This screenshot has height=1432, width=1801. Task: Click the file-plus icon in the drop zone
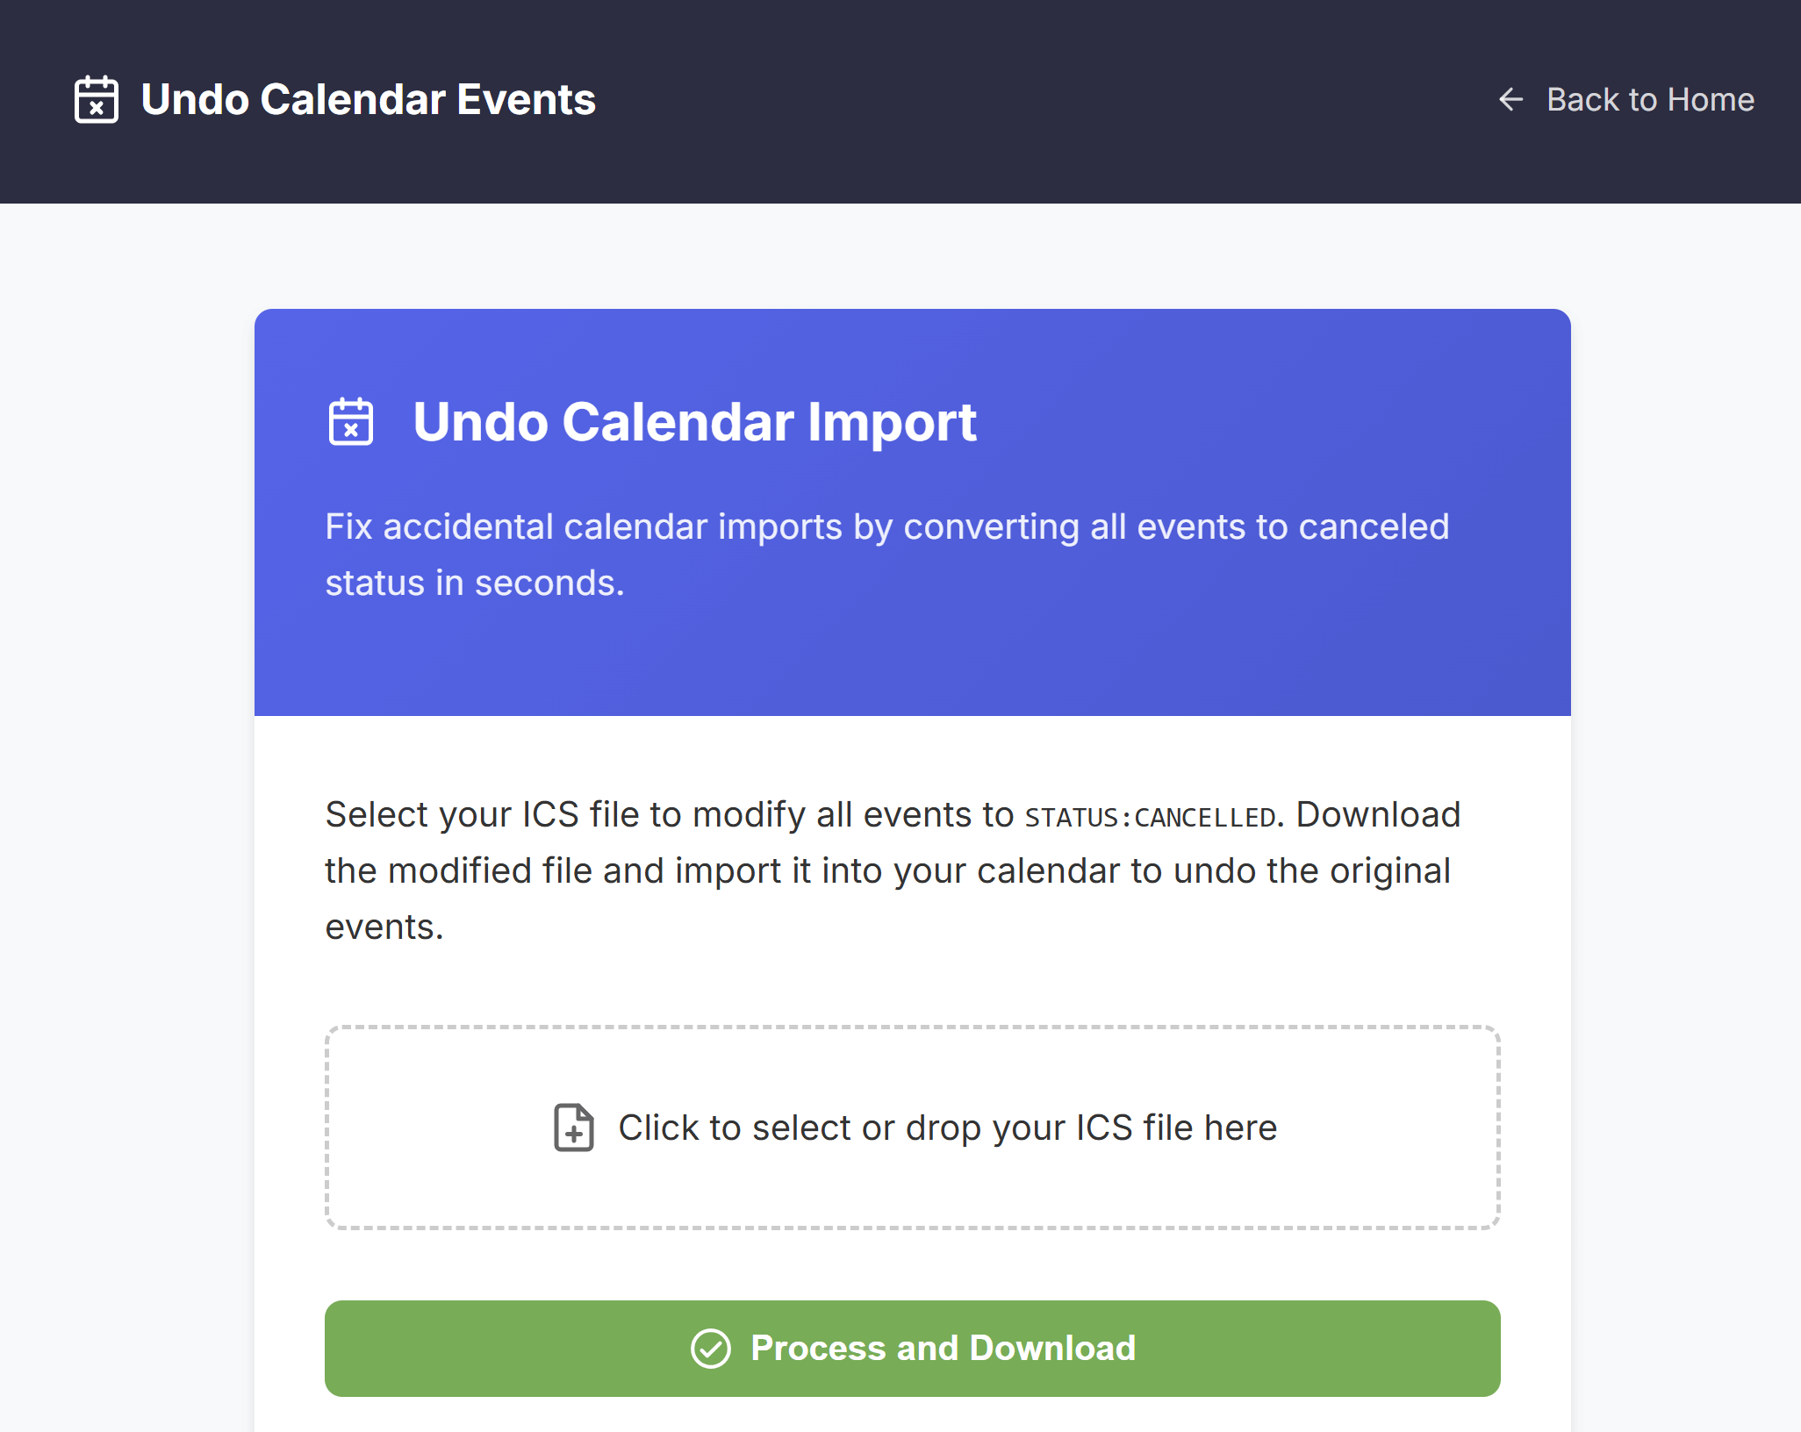574,1128
